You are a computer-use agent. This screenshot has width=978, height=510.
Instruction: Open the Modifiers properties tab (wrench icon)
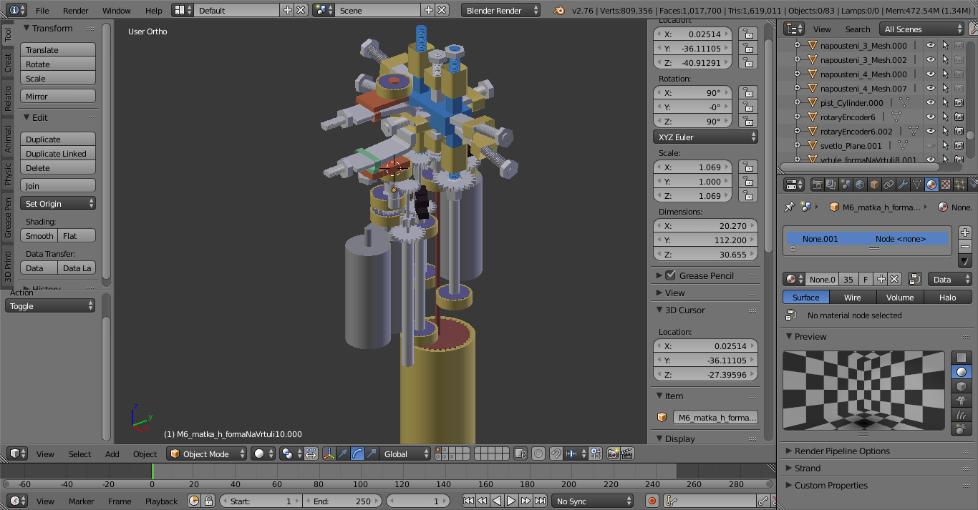click(x=902, y=185)
